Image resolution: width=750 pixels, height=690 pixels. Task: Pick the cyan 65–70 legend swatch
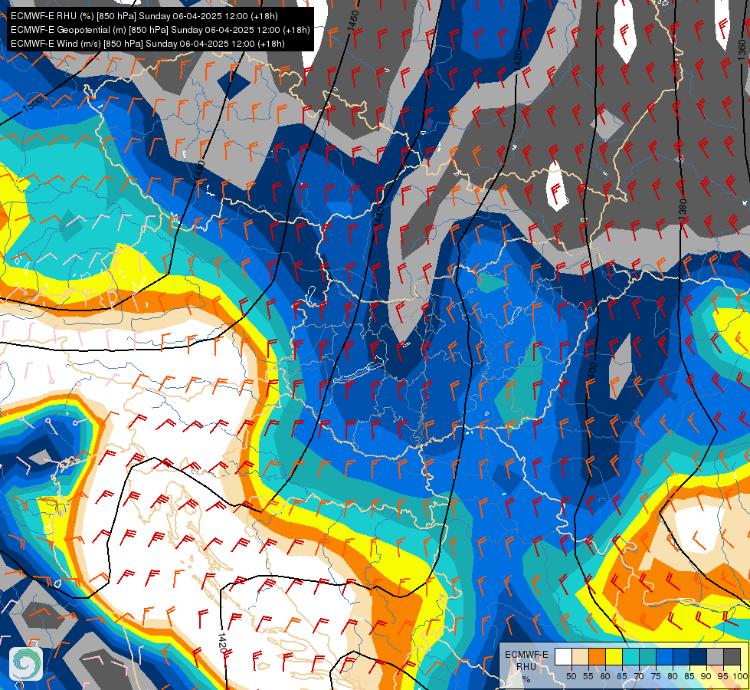tap(631, 656)
